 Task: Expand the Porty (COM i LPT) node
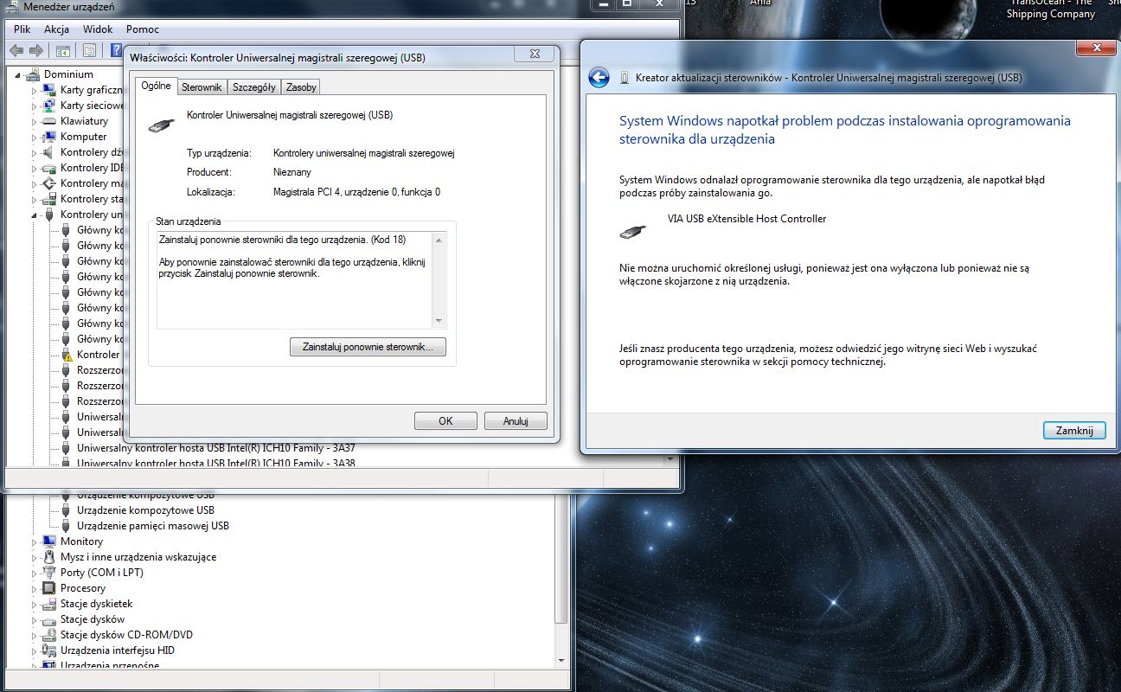pos(35,573)
